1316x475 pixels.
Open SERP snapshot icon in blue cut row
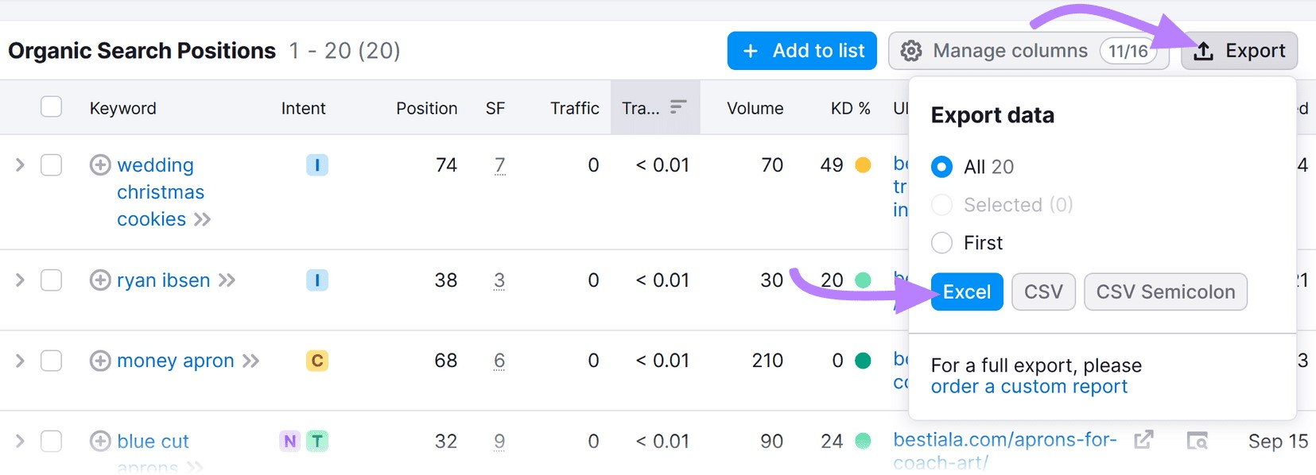[1197, 441]
